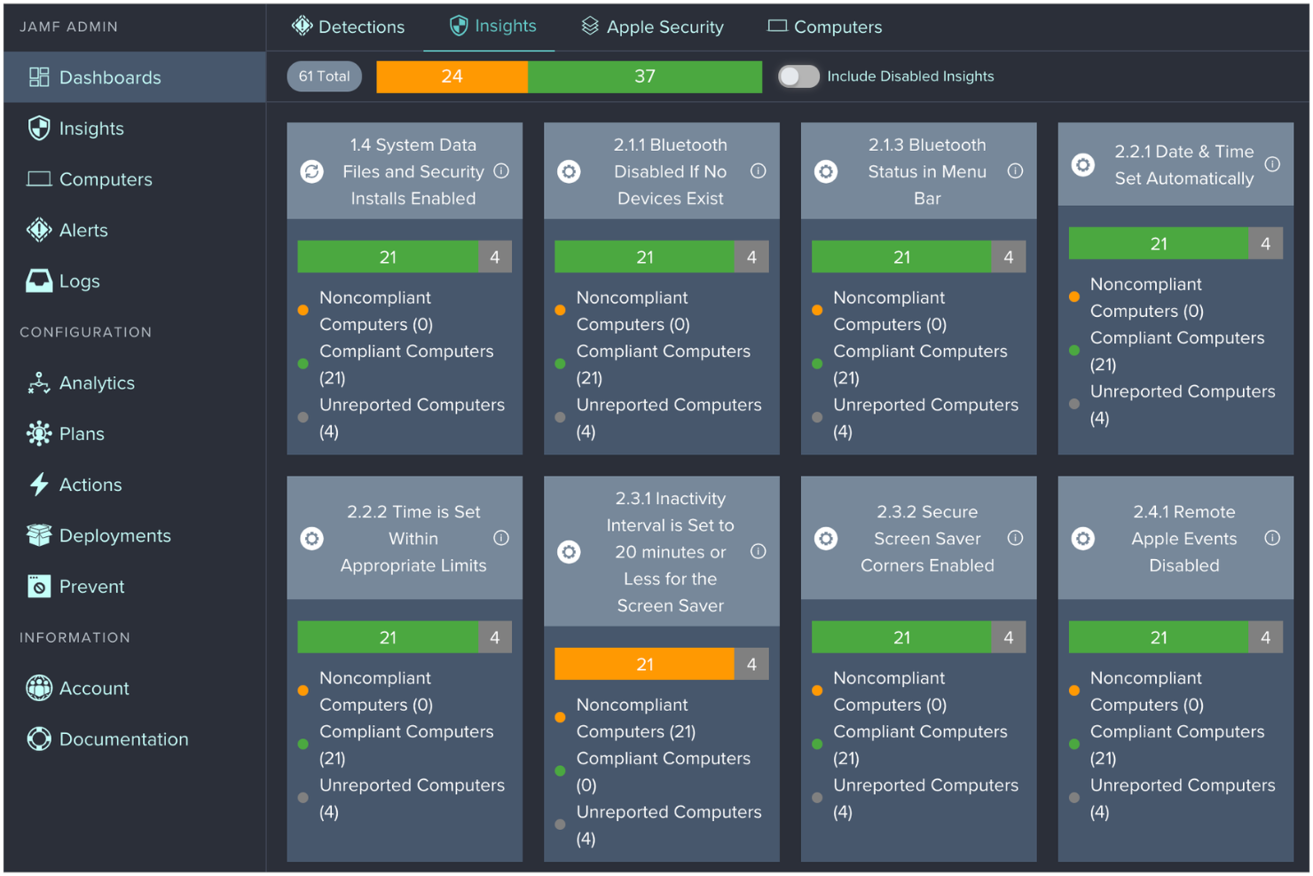Open Deployments via its package icon
The height and width of the screenshot is (876, 1313).
(x=39, y=535)
